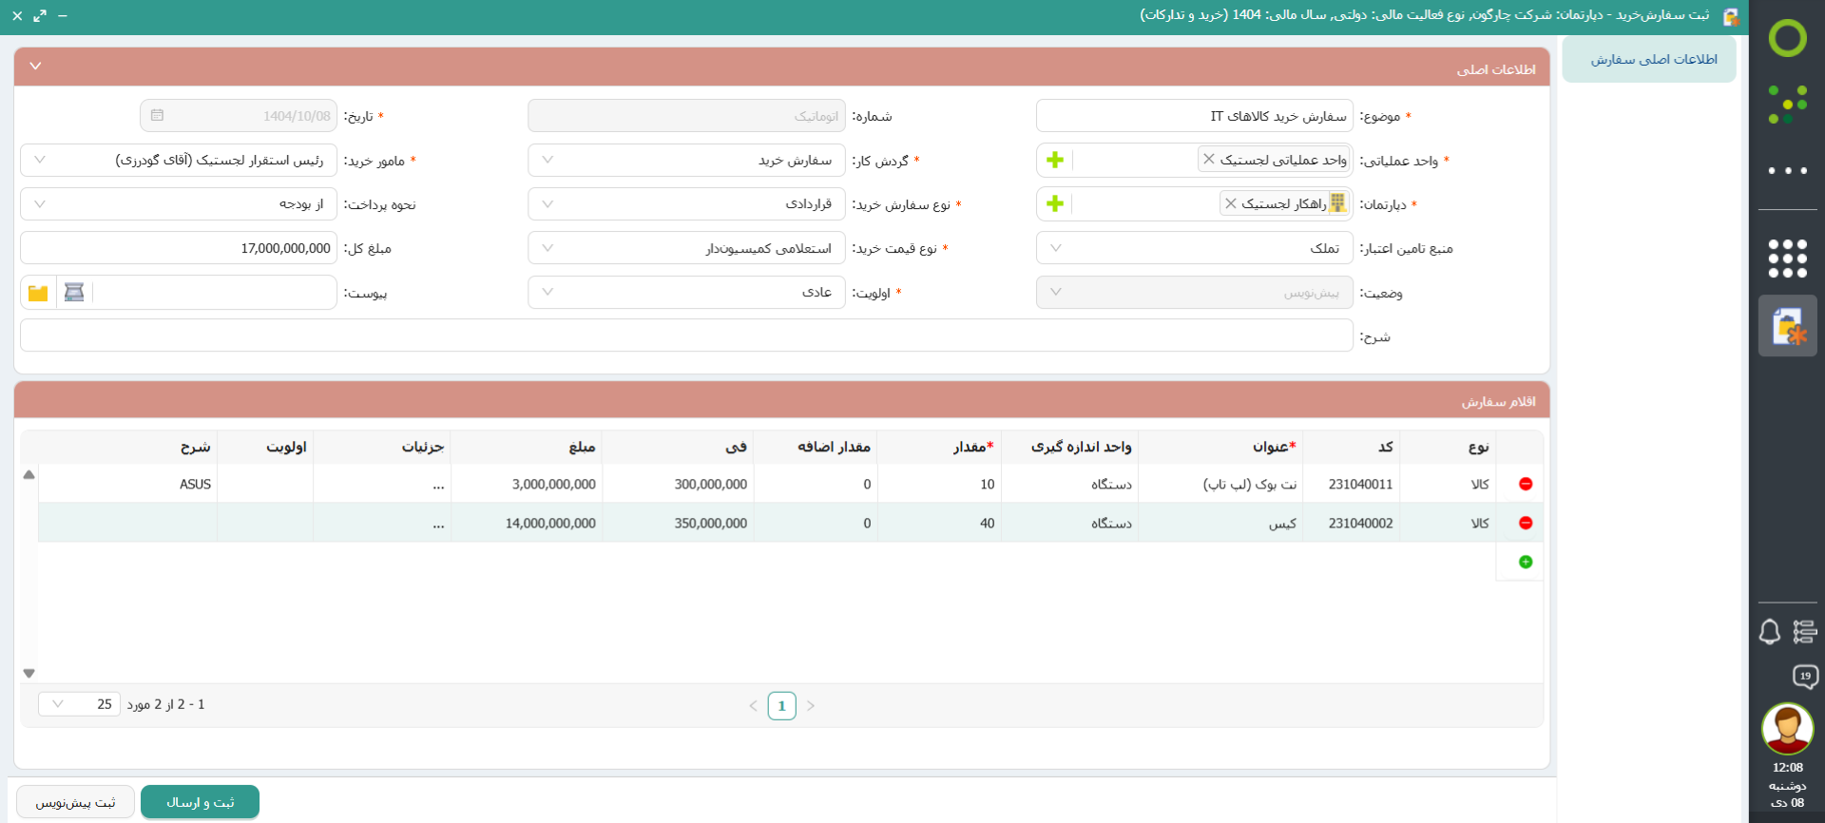Click the green plus beside دپارتمان field
Image resolution: width=1825 pixels, height=823 pixels.
point(1054,203)
